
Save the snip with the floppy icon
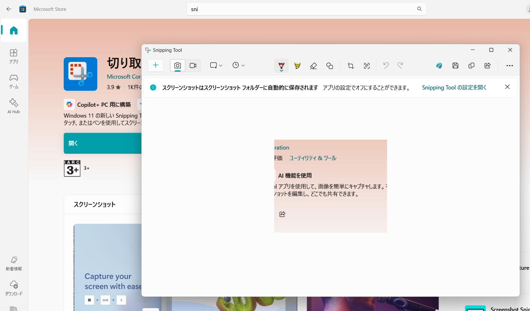pyautogui.click(x=455, y=66)
